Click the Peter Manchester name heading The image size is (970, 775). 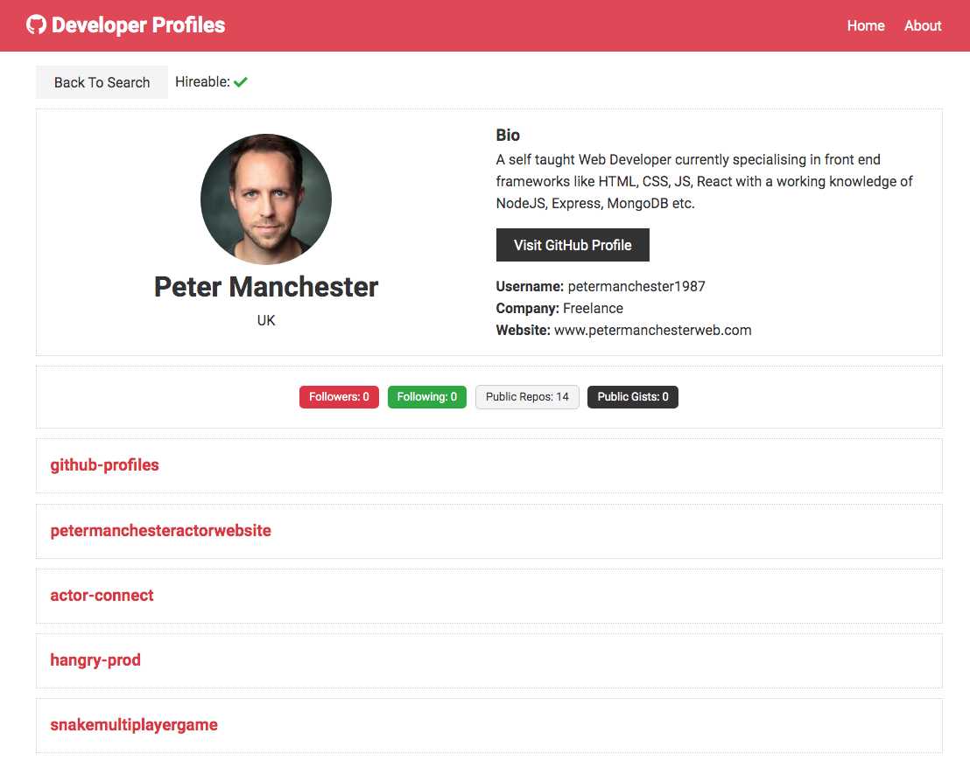tap(266, 287)
